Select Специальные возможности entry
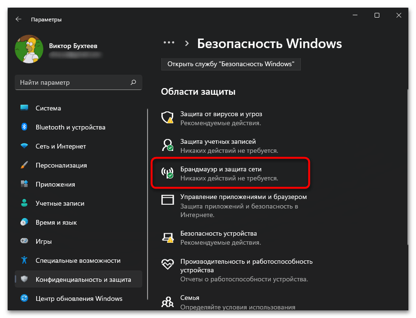This screenshot has height=318, width=416. (79, 260)
